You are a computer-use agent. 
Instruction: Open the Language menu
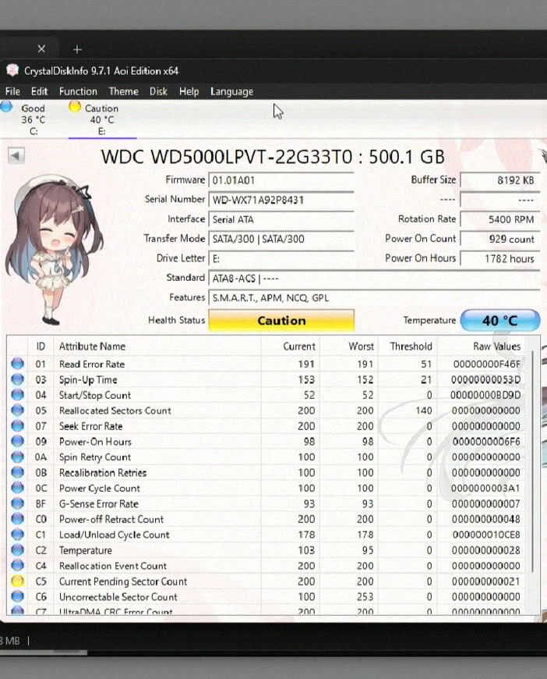point(231,91)
